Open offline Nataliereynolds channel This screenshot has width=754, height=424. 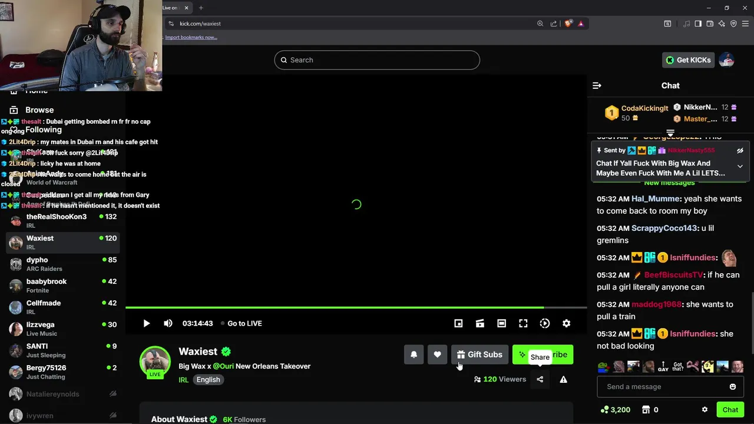62,394
